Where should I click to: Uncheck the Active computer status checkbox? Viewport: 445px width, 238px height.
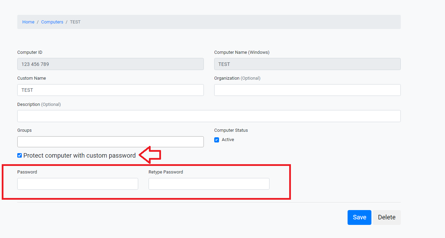click(216, 140)
